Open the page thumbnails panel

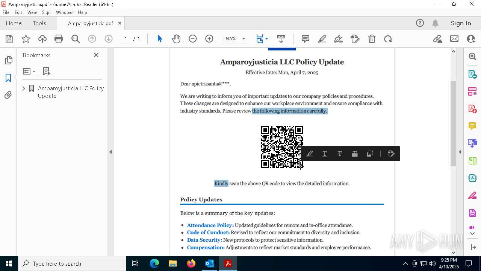click(8, 60)
